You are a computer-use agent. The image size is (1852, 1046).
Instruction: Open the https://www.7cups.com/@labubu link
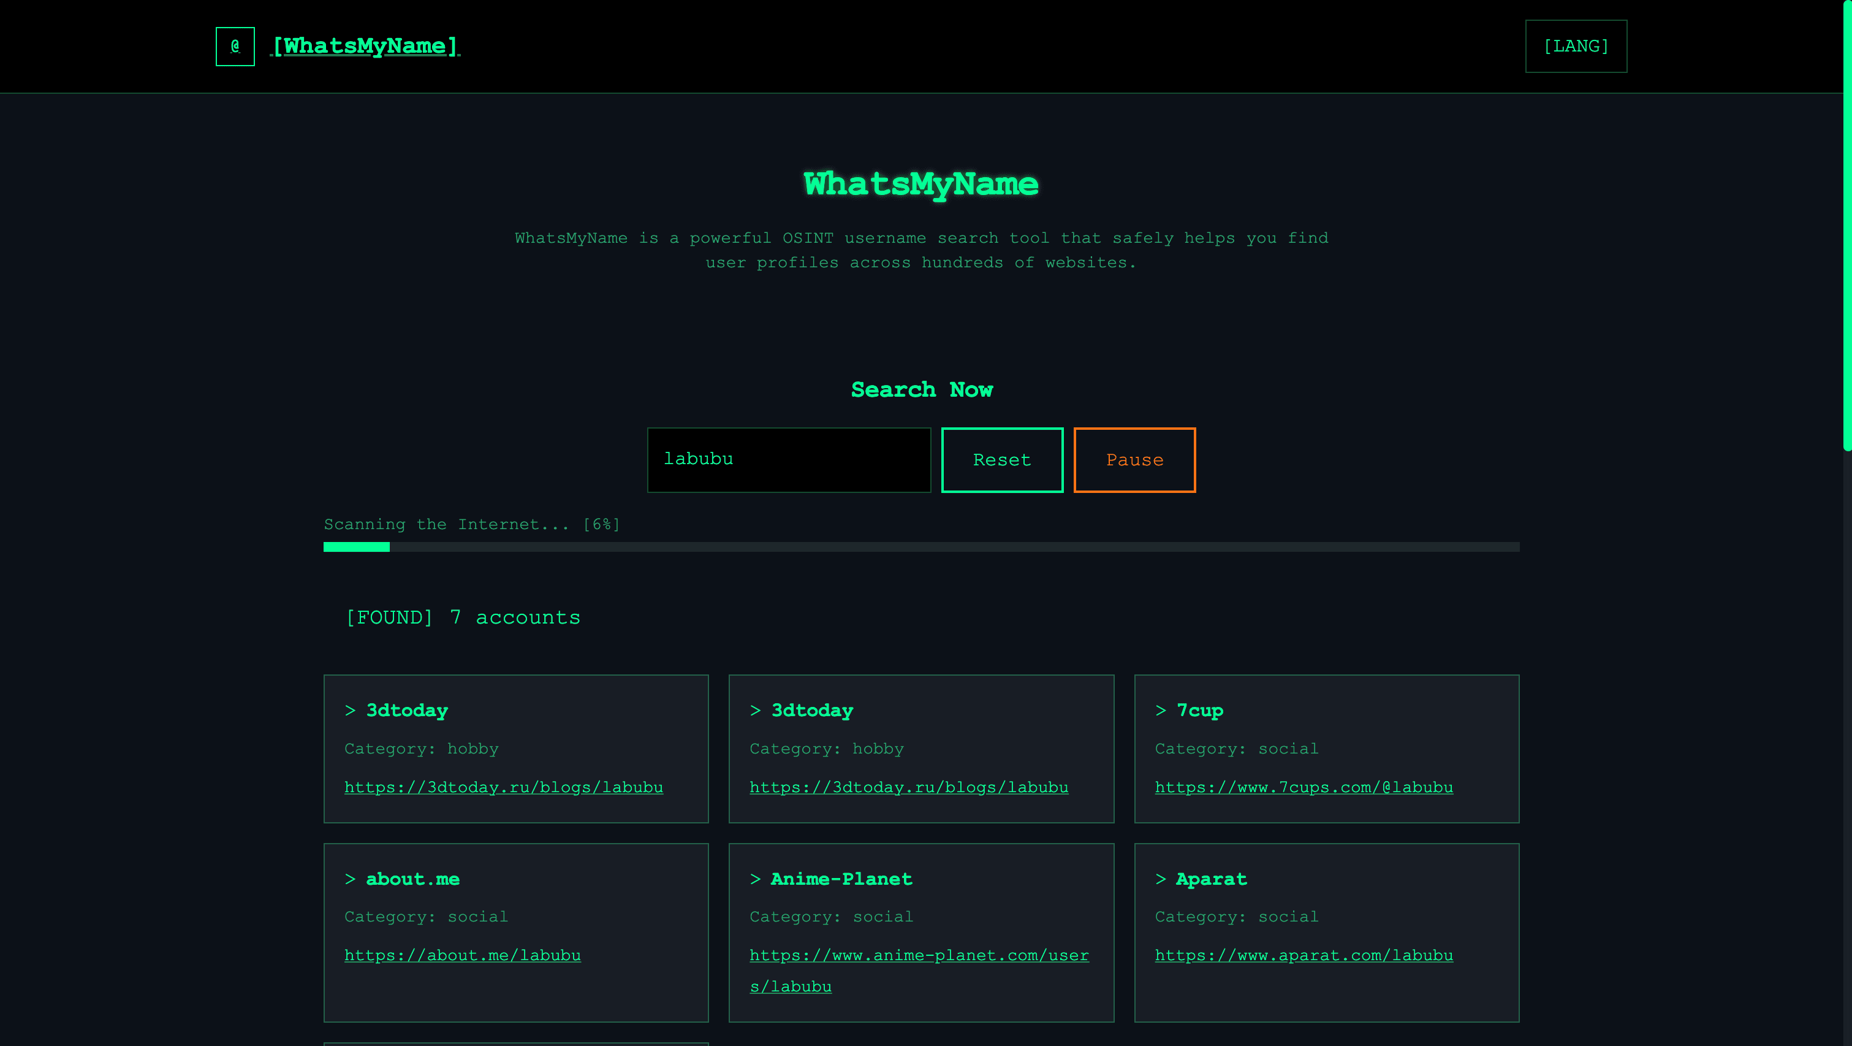point(1304,787)
